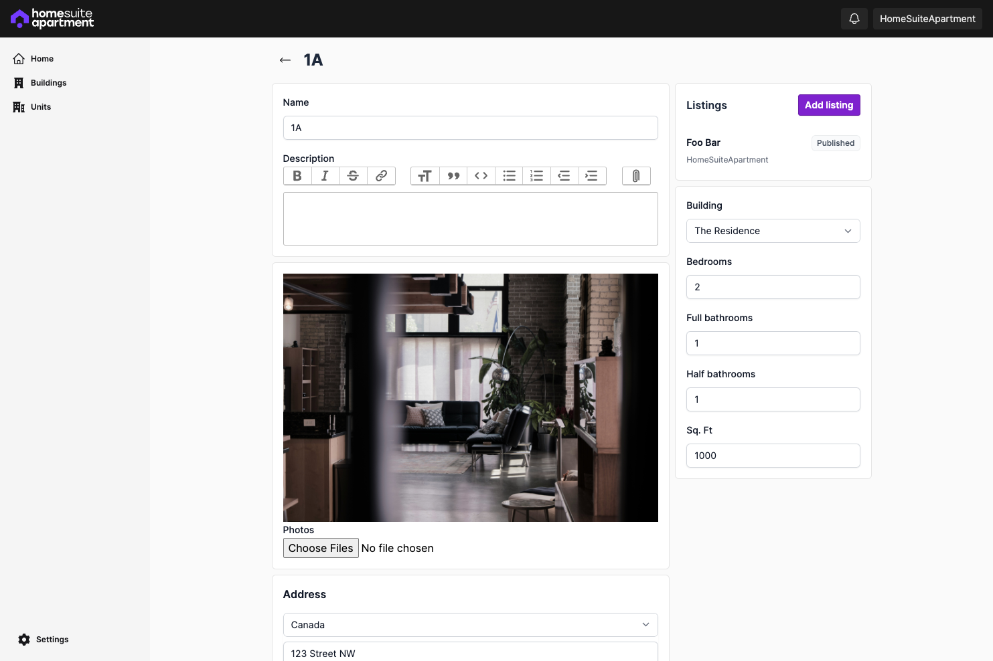Go back using the left arrow
Screen dimensions: 993x661
click(x=285, y=60)
